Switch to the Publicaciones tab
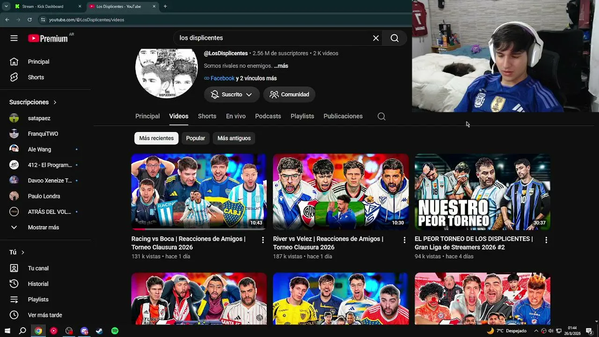599x337 pixels. pyautogui.click(x=343, y=116)
